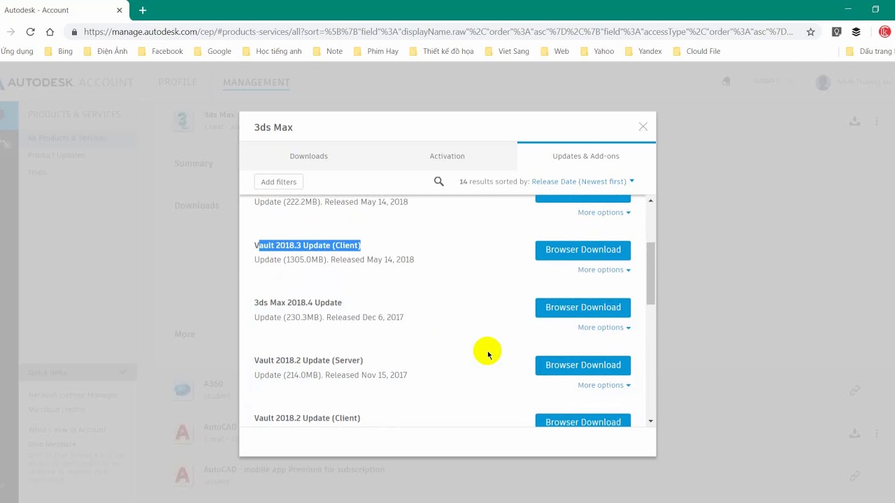Open the Note bookmark folder
This screenshot has height=503, width=895.
pos(327,51)
